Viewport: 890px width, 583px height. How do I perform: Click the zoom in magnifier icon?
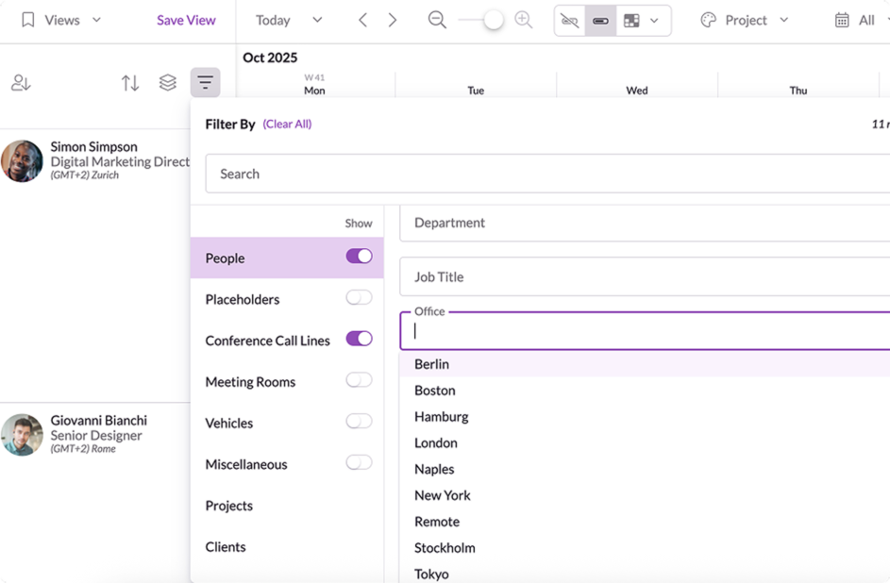524,19
